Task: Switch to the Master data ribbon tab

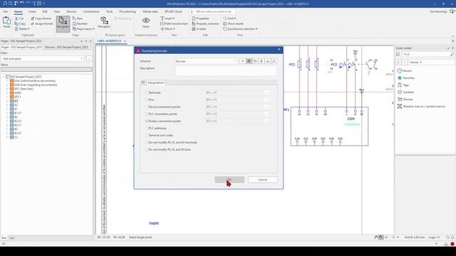Action: 150,11
